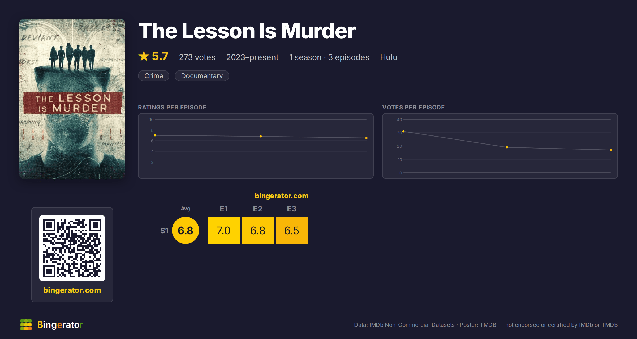Click first point on votes chart
The image size is (637, 339).
403,132
